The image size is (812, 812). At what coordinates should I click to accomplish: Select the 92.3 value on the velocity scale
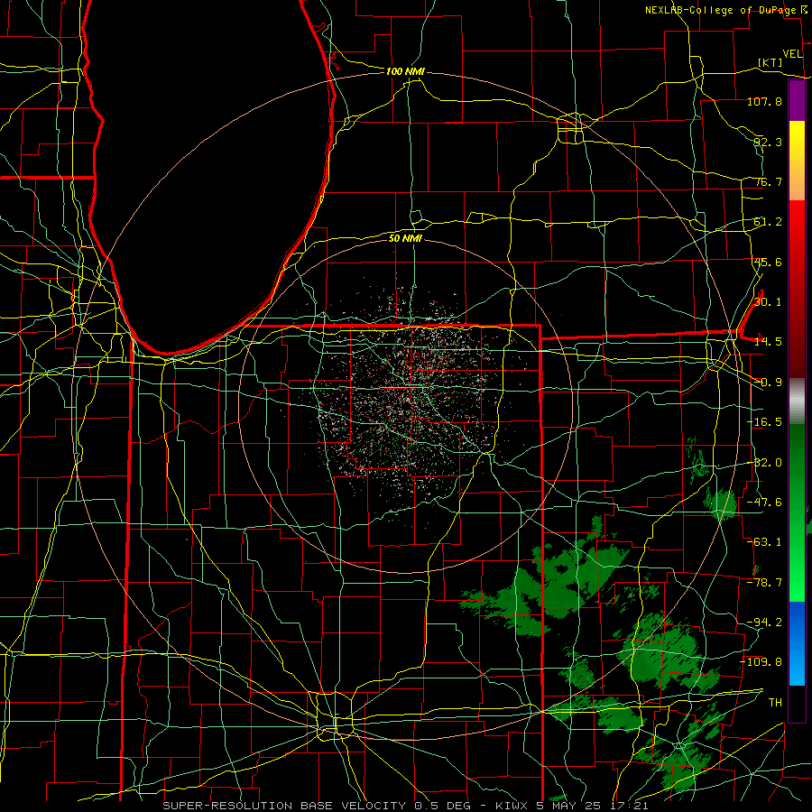coord(768,142)
